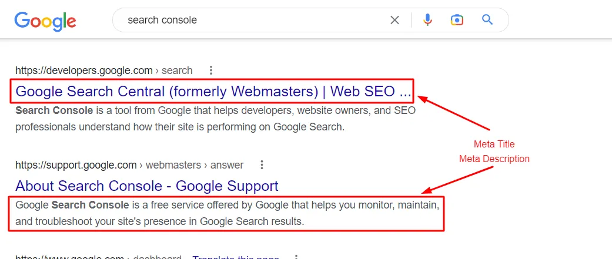Click the red 'Meta Title' annotation
This screenshot has height=259, width=612.
coord(494,144)
